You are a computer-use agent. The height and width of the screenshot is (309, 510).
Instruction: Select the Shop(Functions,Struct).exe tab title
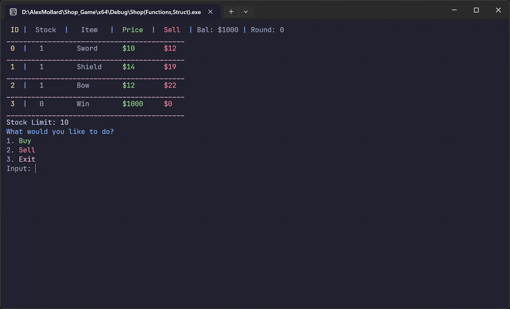pyautogui.click(x=111, y=12)
